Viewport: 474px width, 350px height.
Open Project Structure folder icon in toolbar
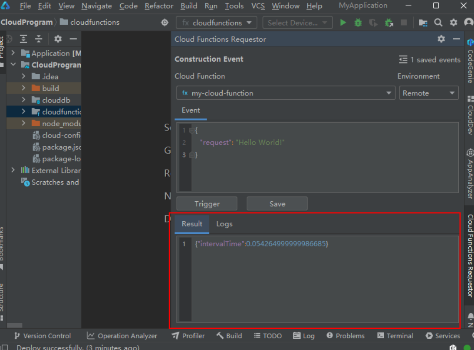(x=423, y=23)
